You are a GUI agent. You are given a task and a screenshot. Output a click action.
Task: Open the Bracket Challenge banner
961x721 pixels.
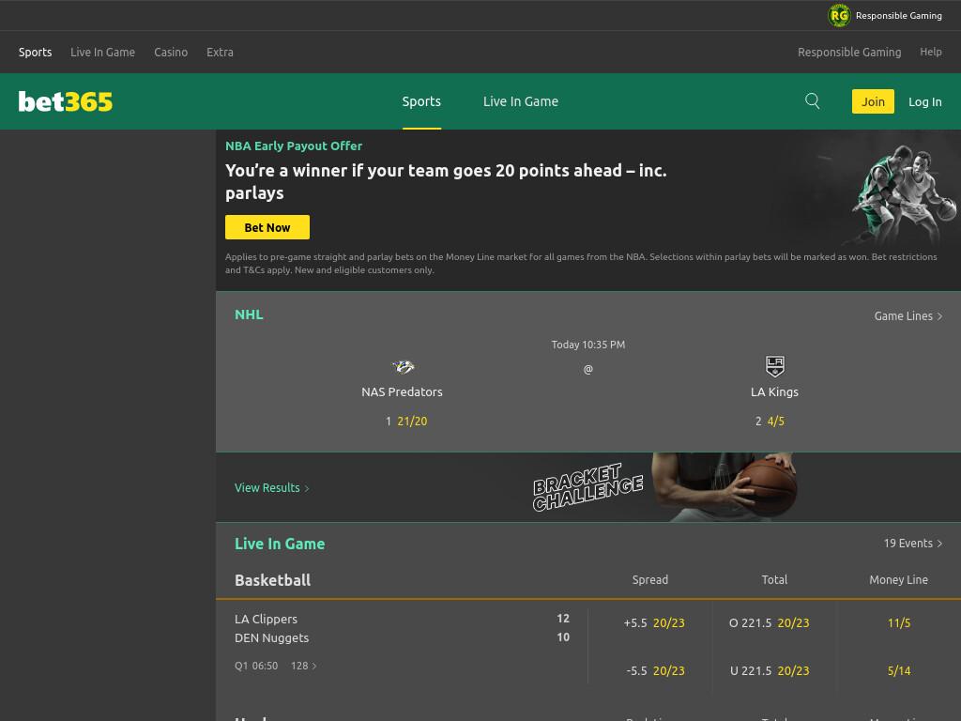tap(588, 487)
